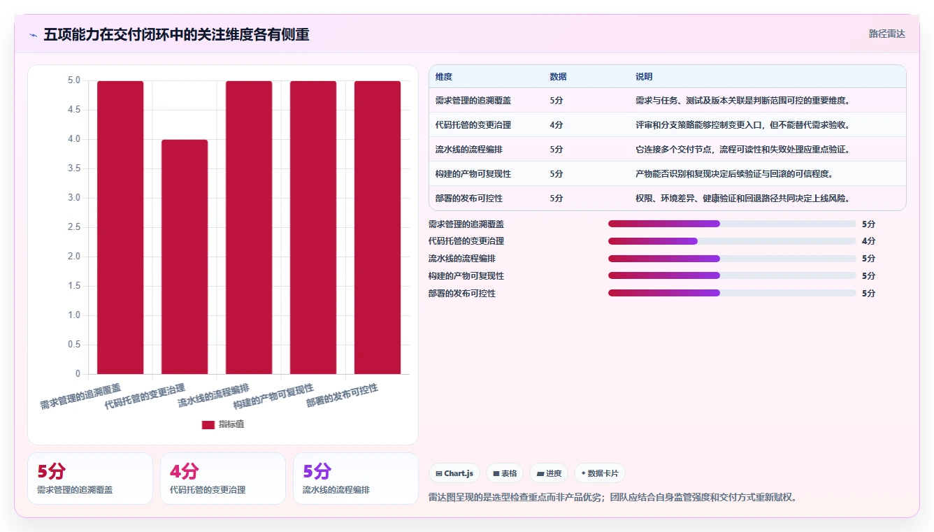Click the 代码托管的变更治理 progress bar
The height and width of the screenshot is (532, 934).
(732, 241)
